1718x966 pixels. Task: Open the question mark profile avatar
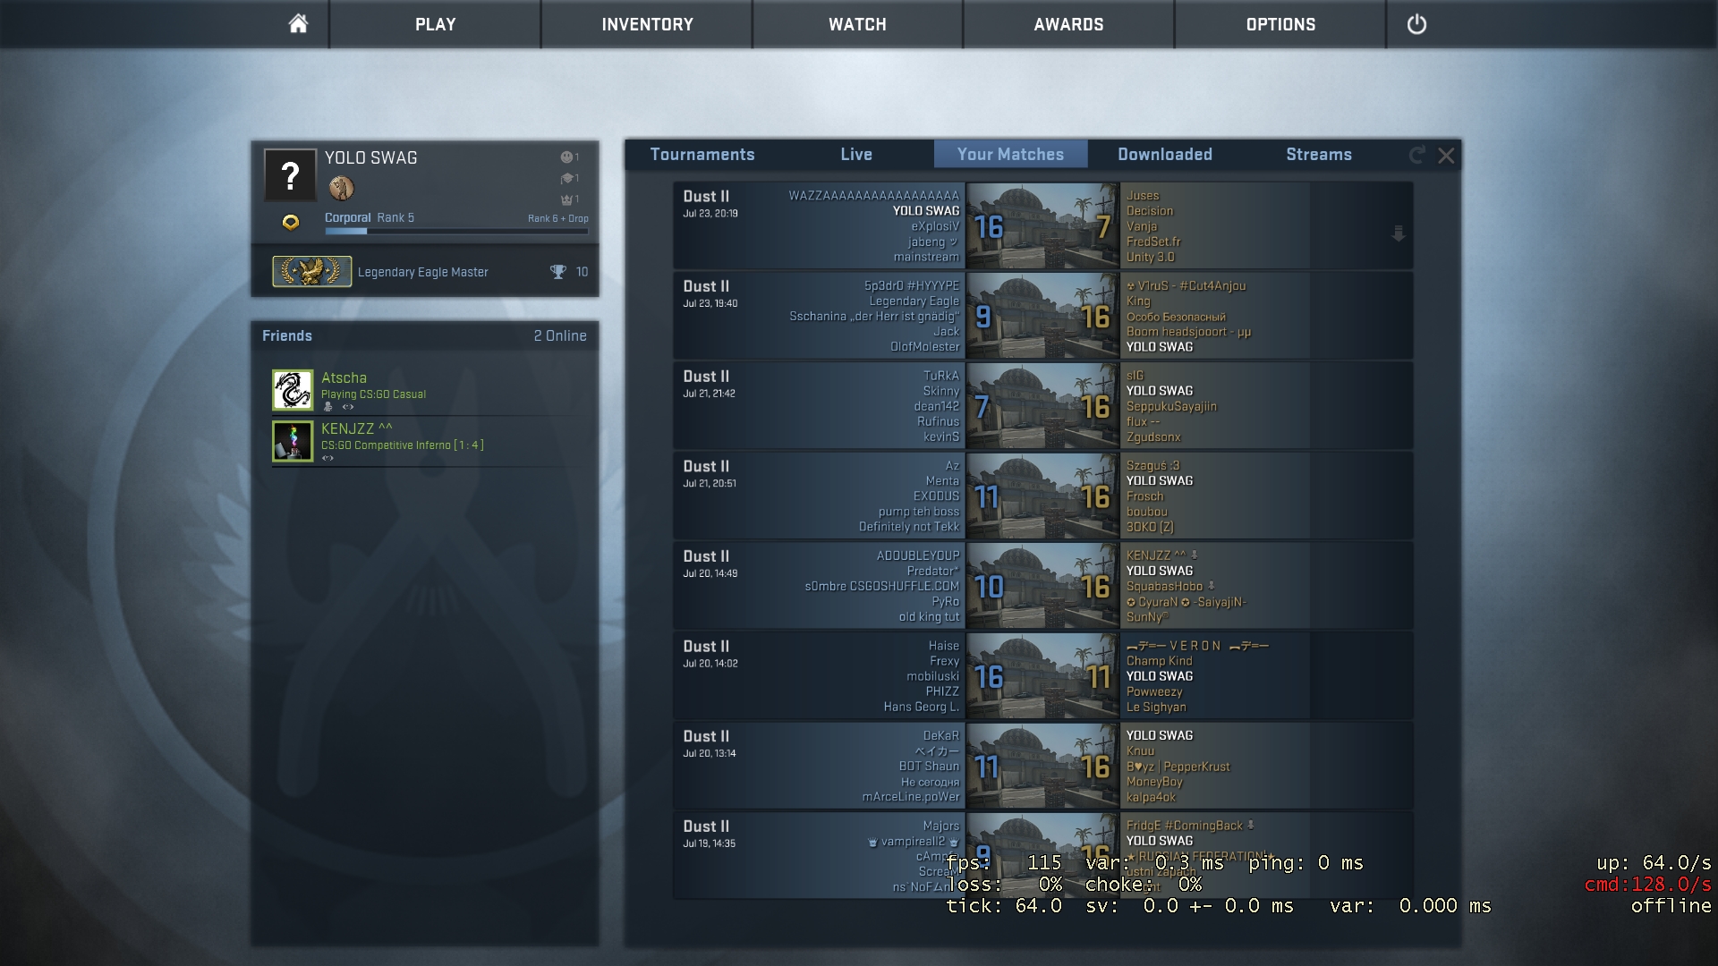pos(290,175)
